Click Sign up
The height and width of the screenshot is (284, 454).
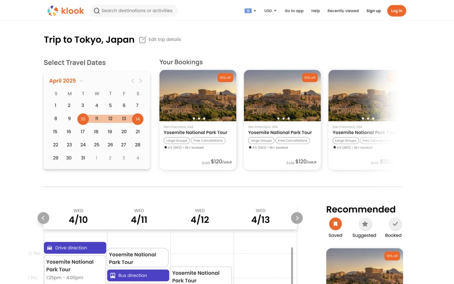click(373, 11)
